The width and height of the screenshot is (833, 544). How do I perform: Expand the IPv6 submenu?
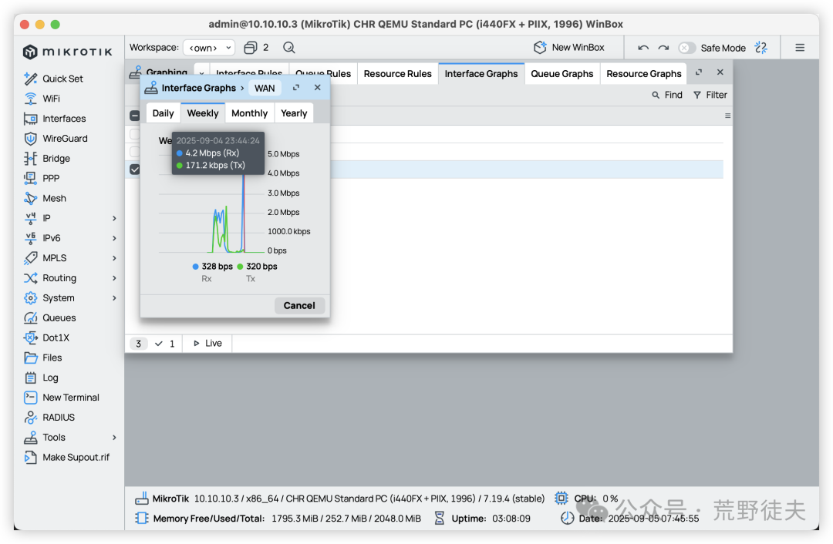point(114,238)
